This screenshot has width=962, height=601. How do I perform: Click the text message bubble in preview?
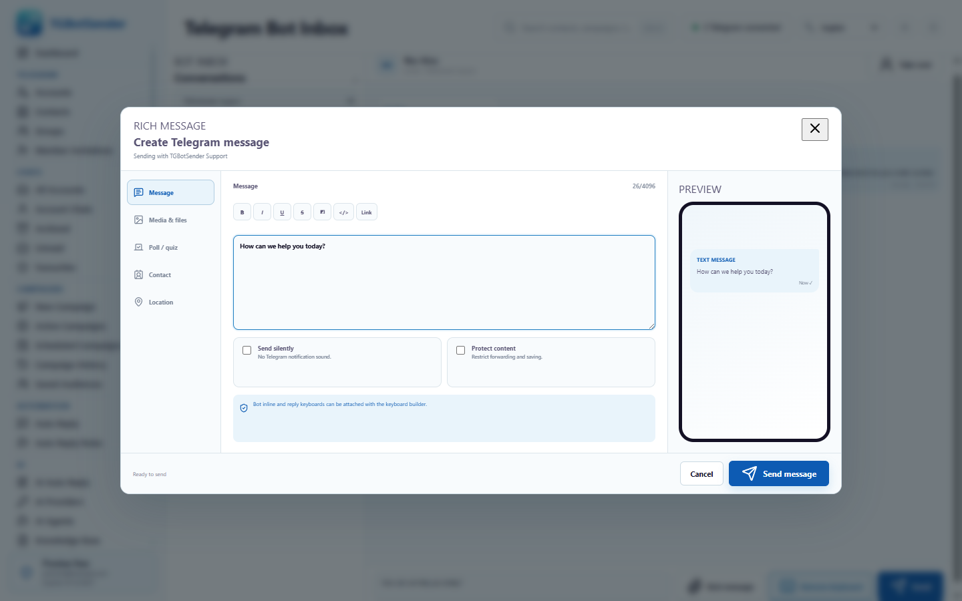click(x=754, y=270)
